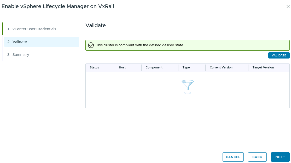Cancel the vSphere Lifecycle Manager wizard
The height and width of the screenshot is (163, 291).
click(x=233, y=157)
